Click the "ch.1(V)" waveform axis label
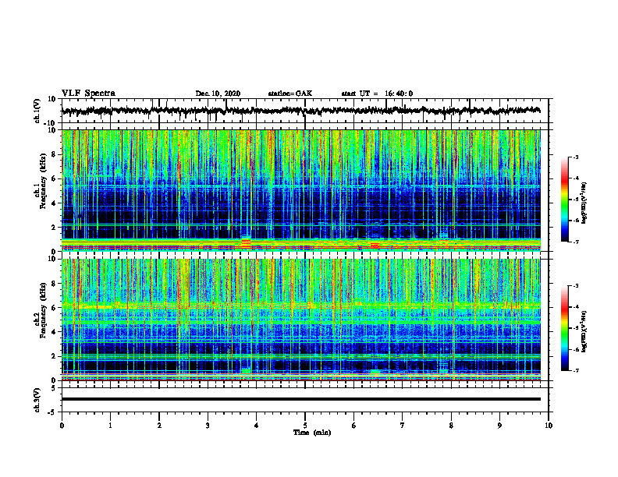 point(37,111)
